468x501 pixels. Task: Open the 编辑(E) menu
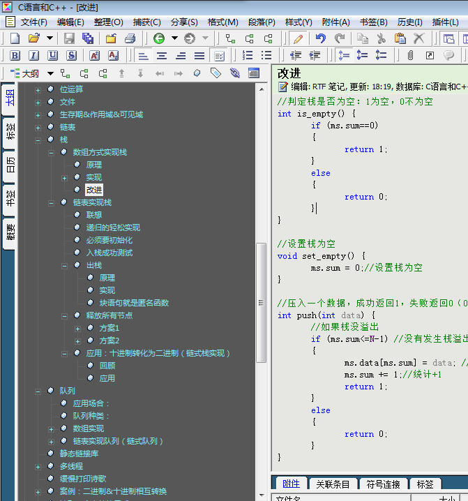[x=70, y=22]
